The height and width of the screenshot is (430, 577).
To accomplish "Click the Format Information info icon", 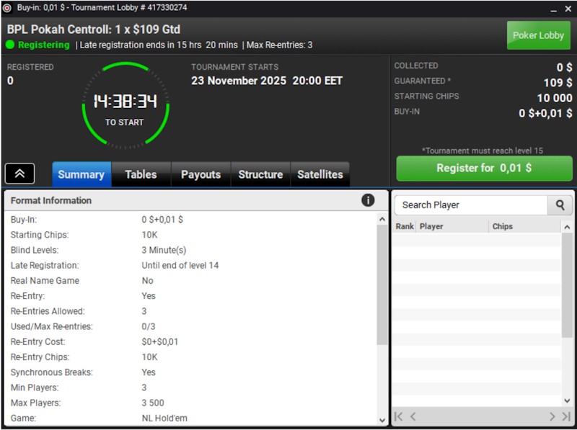I will coord(368,200).
